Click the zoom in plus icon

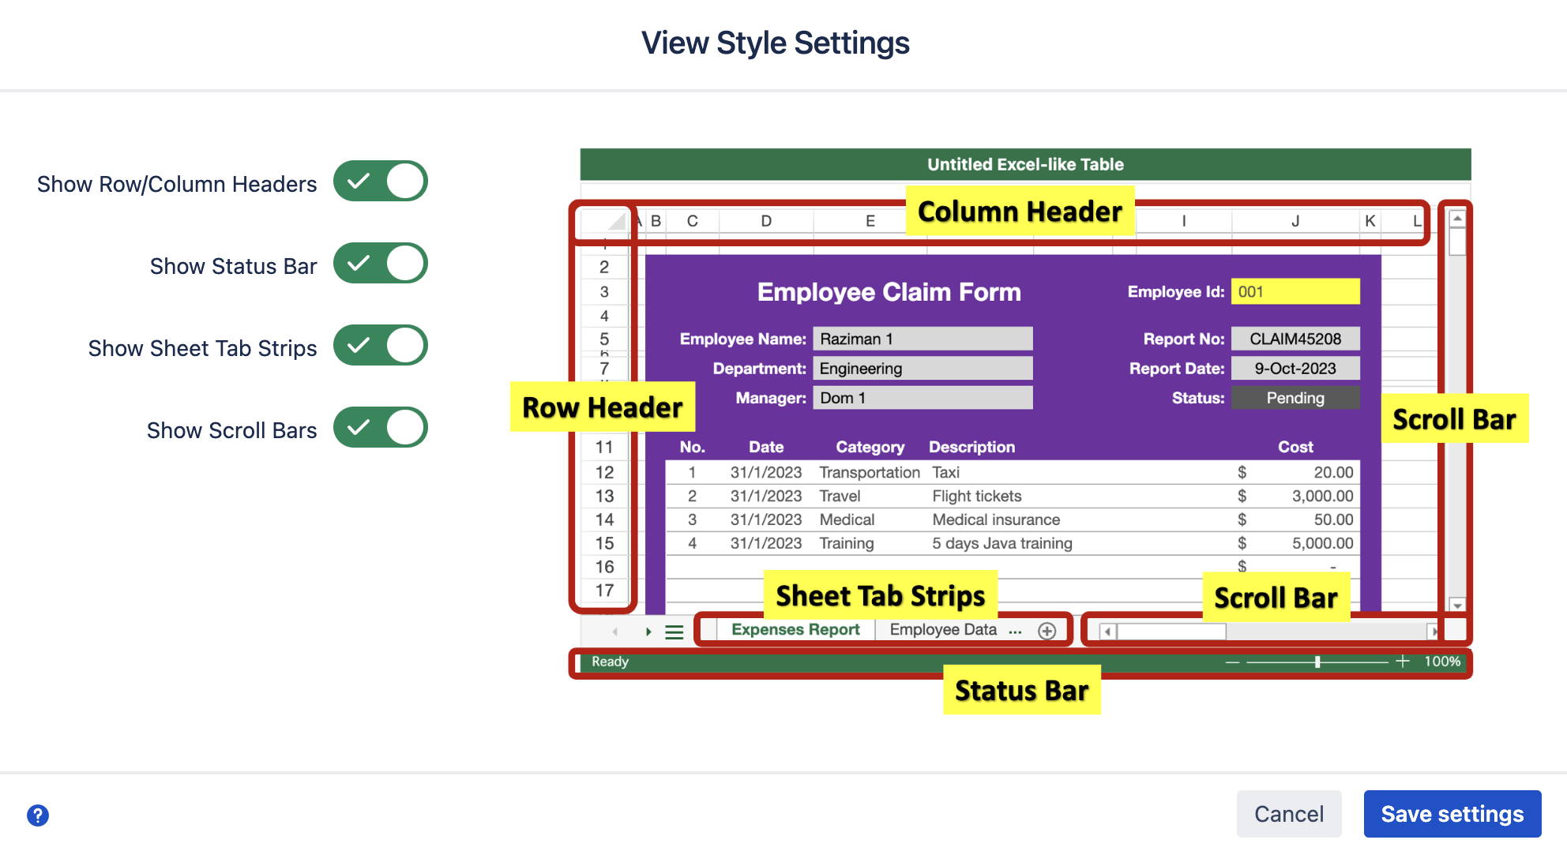1403,662
